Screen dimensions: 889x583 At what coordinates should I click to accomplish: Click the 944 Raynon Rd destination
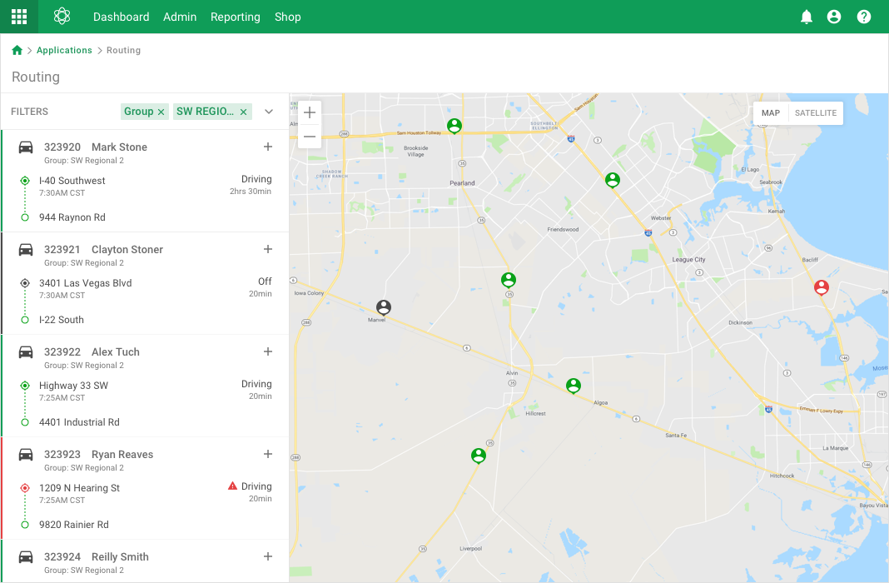tap(72, 217)
